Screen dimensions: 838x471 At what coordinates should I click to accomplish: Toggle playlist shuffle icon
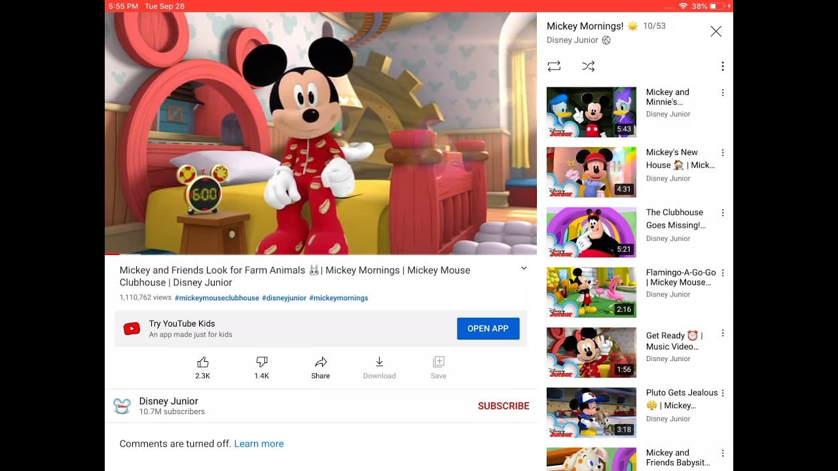click(x=588, y=66)
